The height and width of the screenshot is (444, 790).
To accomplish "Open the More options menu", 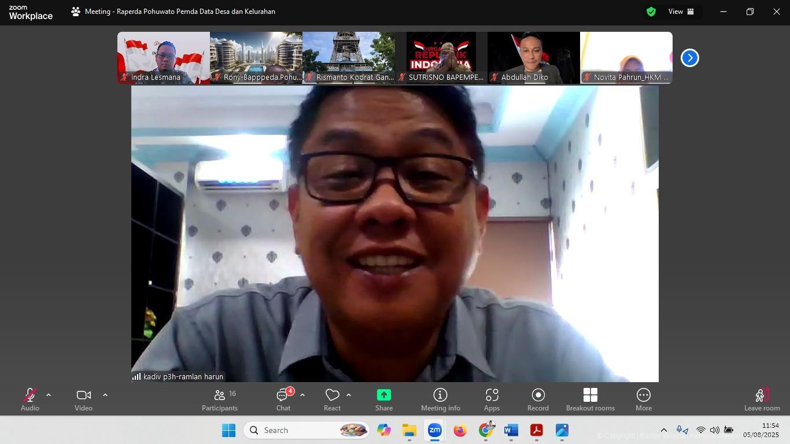I will [x=643, y=399].
